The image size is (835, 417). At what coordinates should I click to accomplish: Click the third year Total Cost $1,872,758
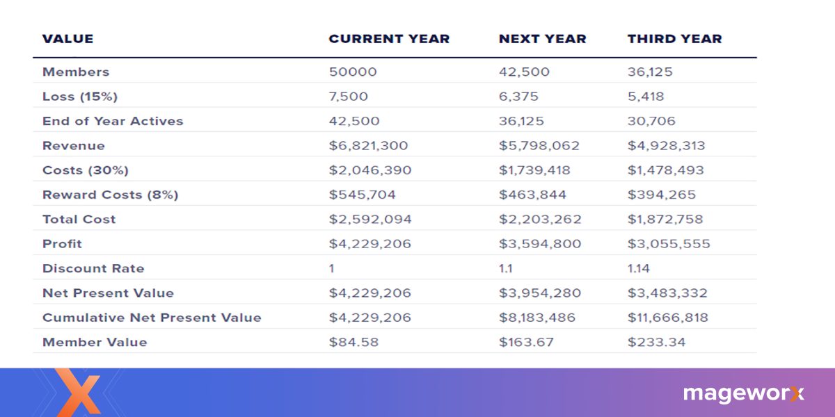665,220
